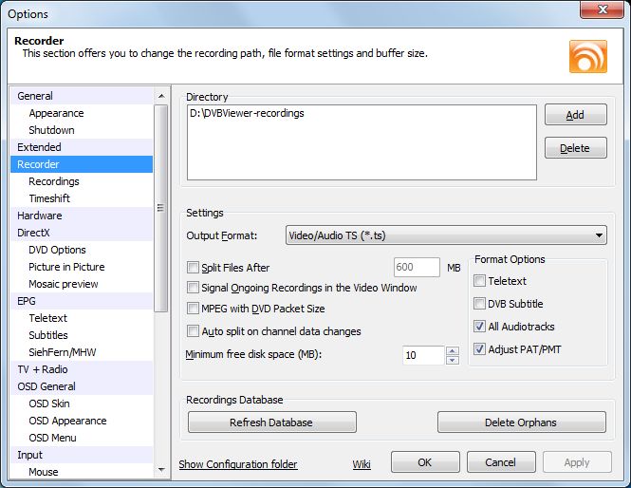Decrease minimum free disk space value
The height and width of the screenshot is (488, 631).
click(453, 360)
